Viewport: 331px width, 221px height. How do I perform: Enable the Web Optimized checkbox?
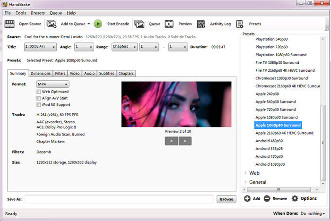coord(39,92)
